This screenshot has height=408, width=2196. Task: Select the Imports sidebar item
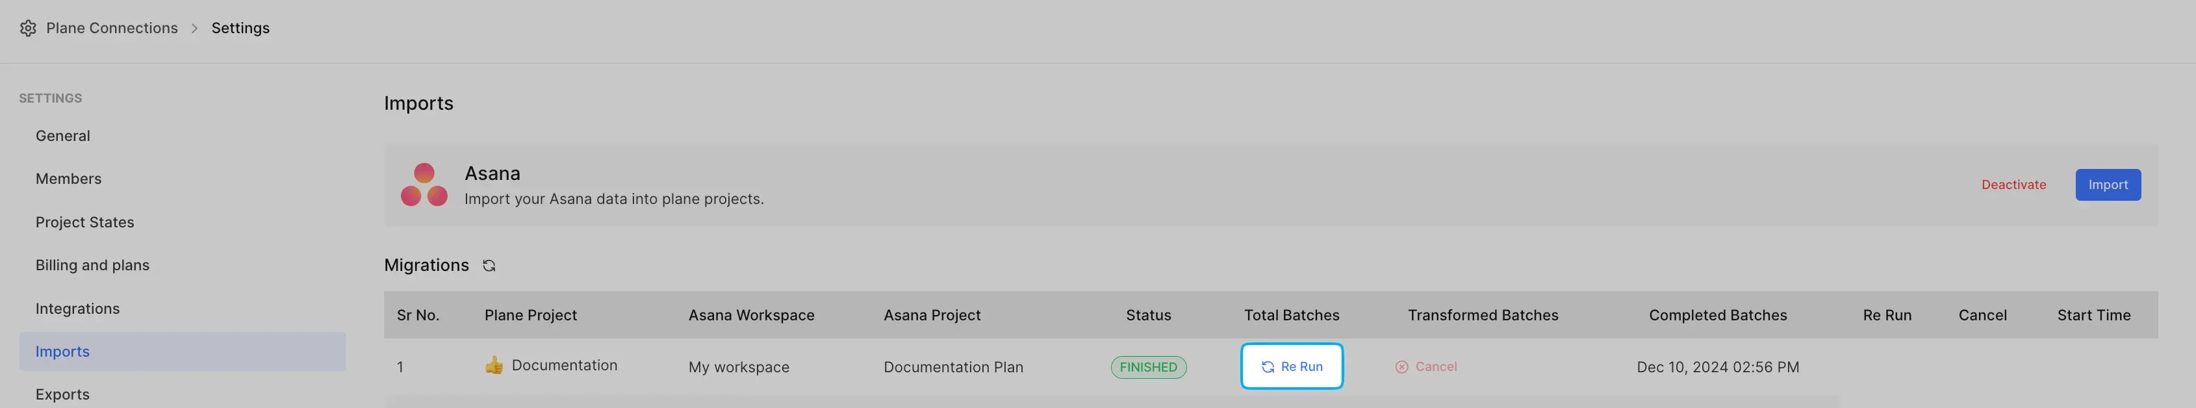(x=183, y=351)
